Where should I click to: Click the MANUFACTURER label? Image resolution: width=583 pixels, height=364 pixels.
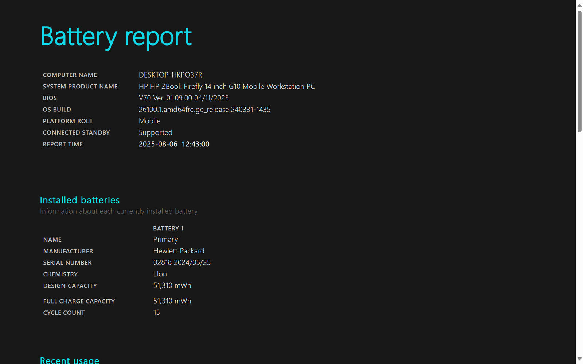tap(68, 252)
